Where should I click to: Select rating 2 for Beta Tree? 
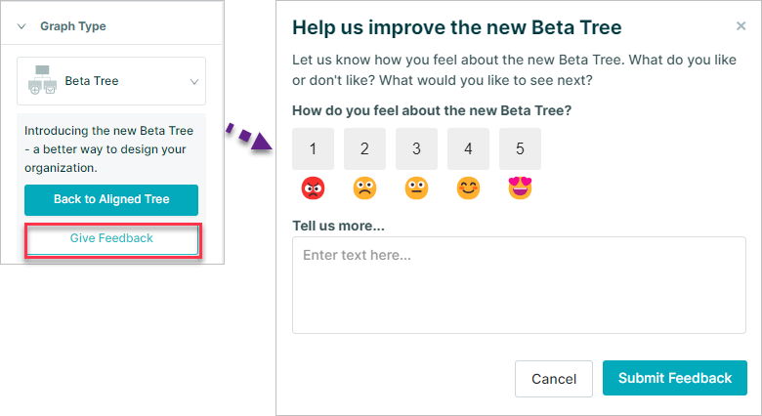pos(365,148)
